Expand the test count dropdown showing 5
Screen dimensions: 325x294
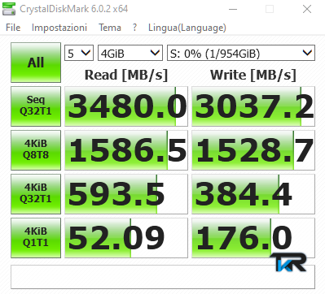click(x=79, y=53)
